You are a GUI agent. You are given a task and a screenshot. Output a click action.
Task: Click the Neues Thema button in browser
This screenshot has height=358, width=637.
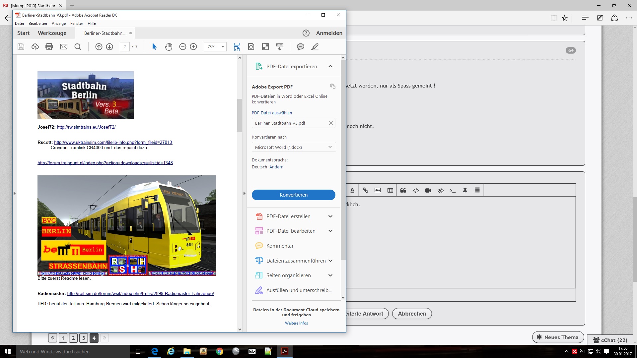point(558,337)
